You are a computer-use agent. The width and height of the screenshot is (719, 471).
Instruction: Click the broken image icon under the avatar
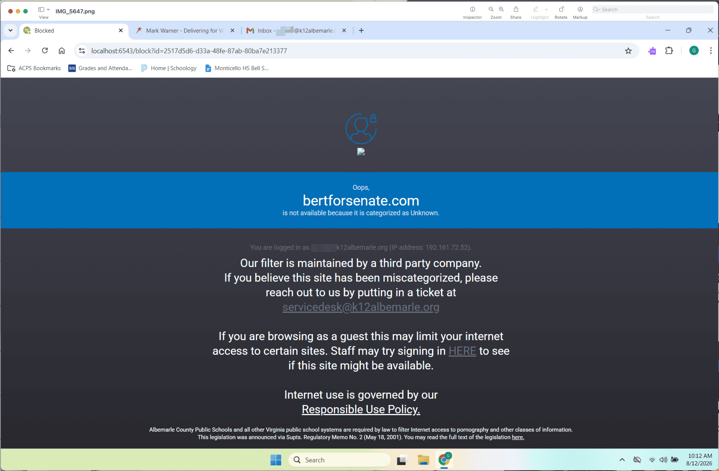[x=361, y=152]
